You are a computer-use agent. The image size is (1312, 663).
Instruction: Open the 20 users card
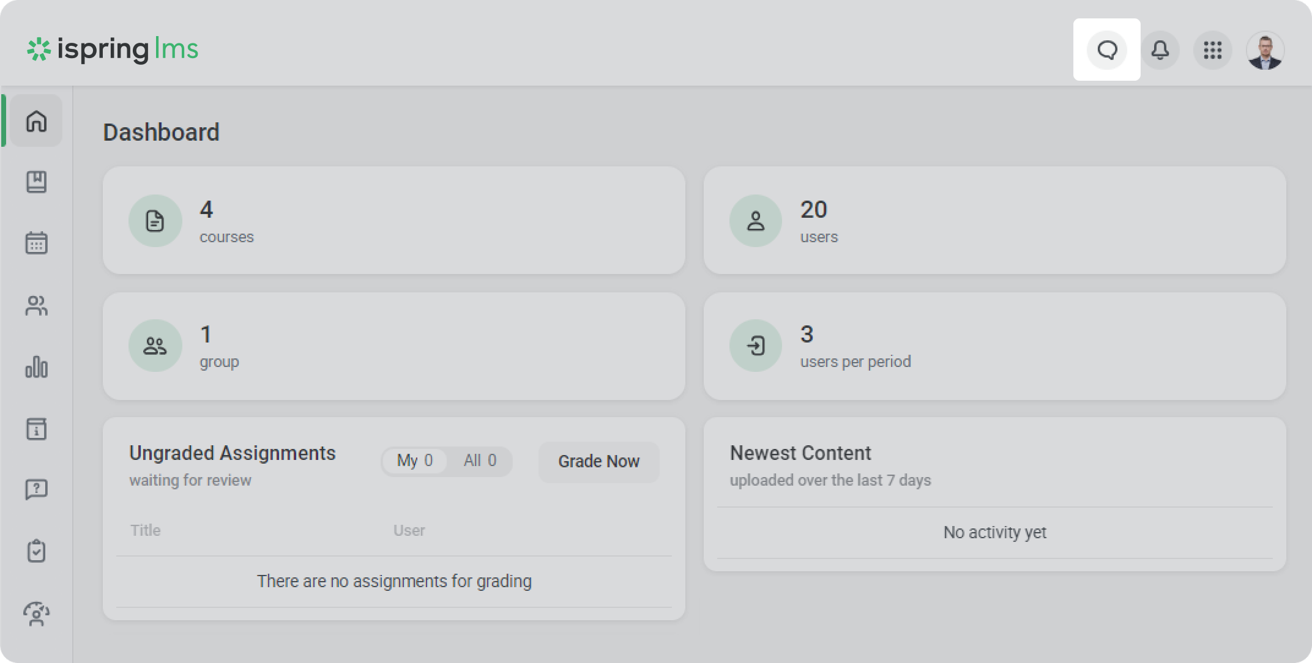(x=994, y=220)
